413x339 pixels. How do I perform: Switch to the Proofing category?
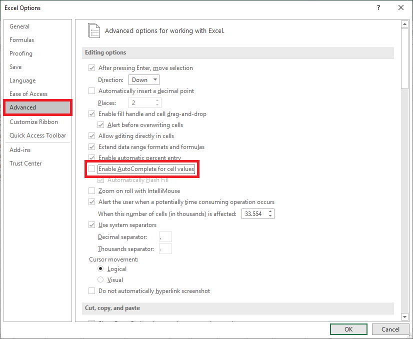click(x=21, y=53)
